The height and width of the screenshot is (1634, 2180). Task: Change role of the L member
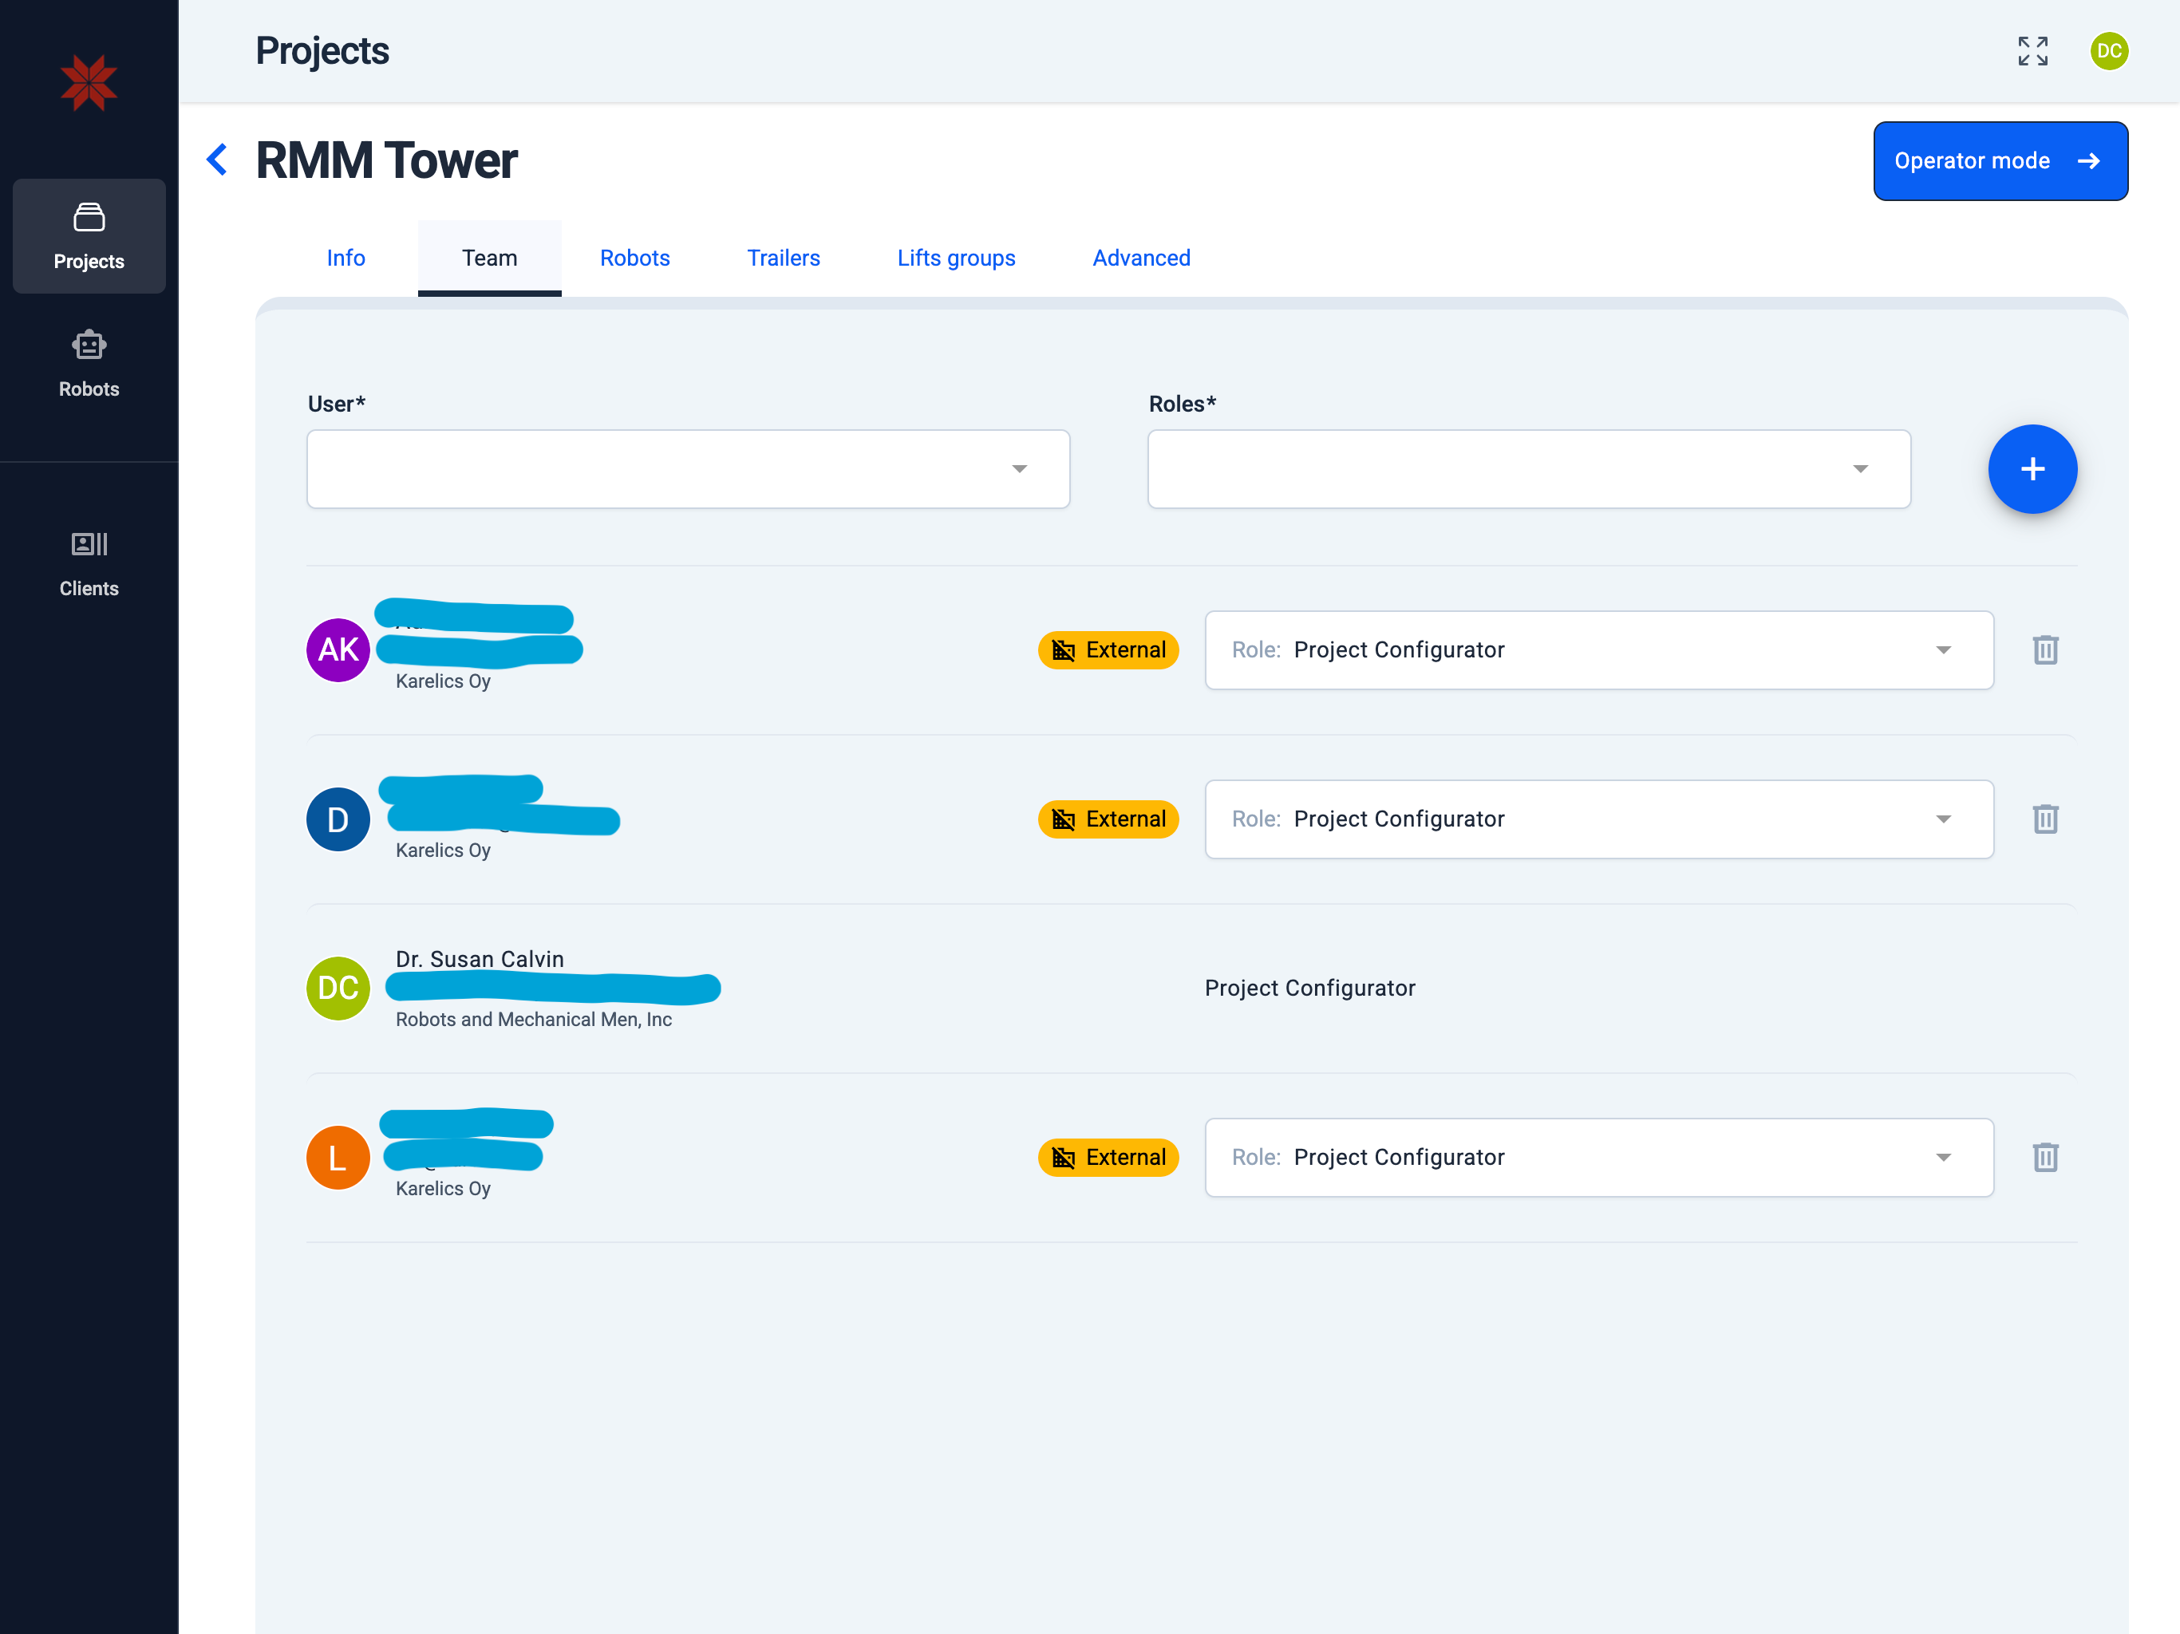point(1598,1157)
